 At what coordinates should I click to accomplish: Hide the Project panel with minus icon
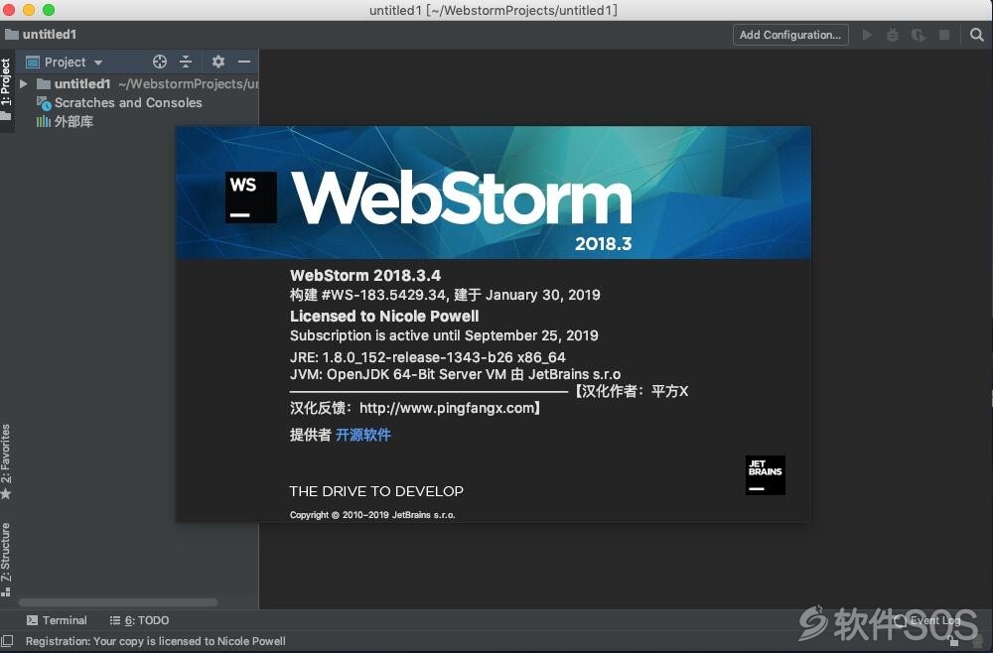coord(244,62)
